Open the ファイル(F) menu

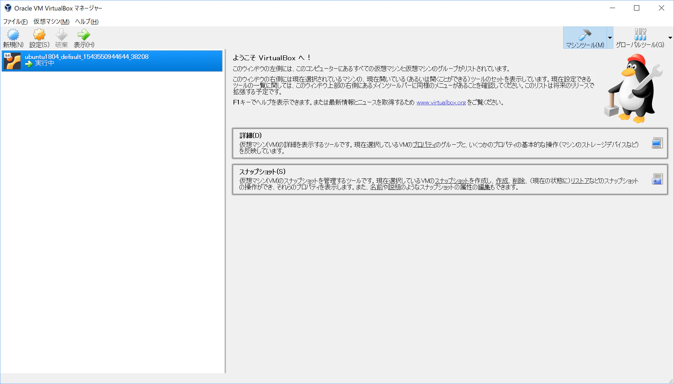[x=15, y=22]
